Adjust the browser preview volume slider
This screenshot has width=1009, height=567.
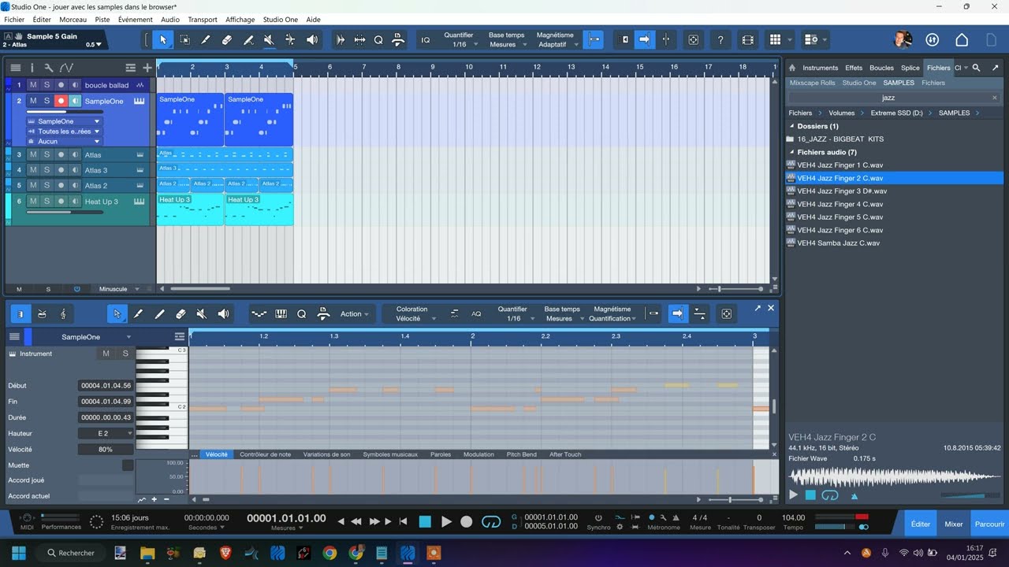972,496
